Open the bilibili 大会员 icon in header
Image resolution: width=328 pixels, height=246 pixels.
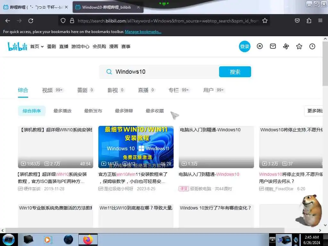coord(259,46)
